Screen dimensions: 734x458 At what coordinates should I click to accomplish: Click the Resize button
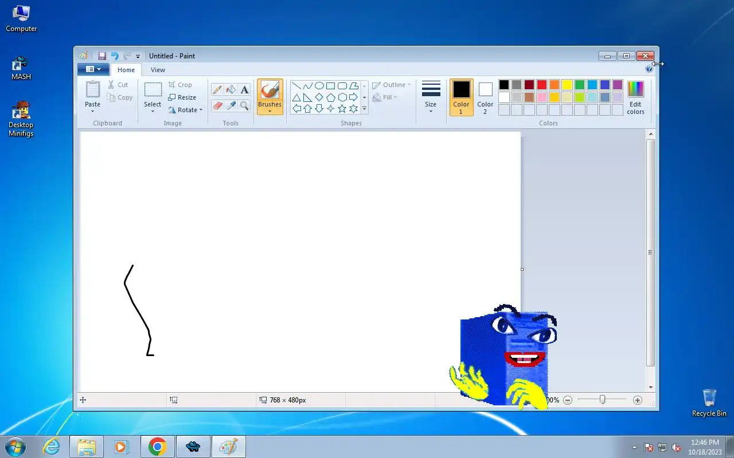[182, 97]
